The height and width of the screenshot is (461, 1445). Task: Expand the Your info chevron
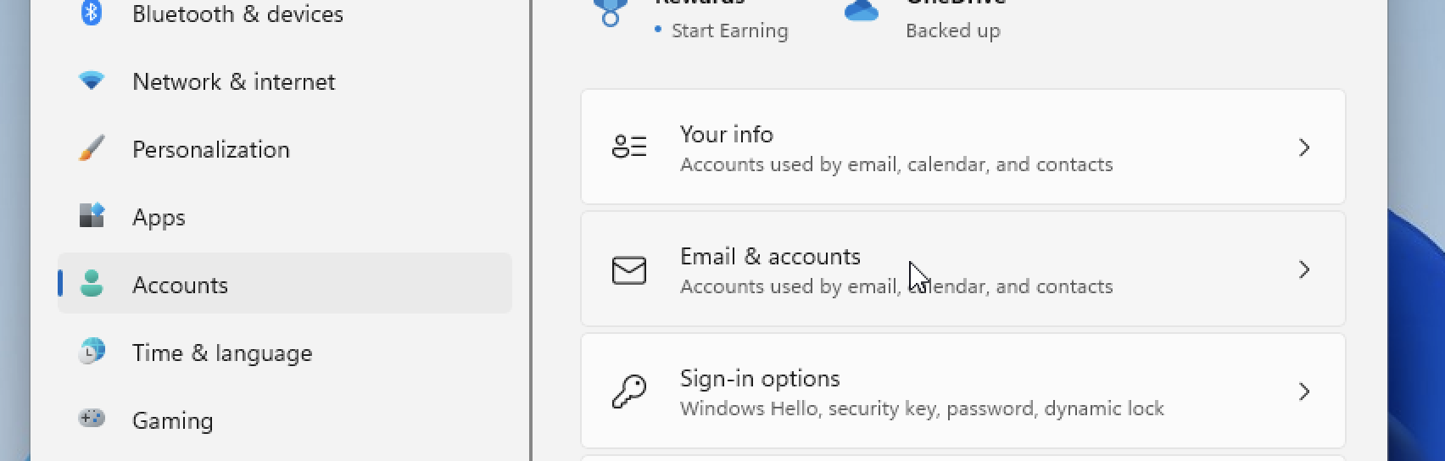coord(1304,148)
